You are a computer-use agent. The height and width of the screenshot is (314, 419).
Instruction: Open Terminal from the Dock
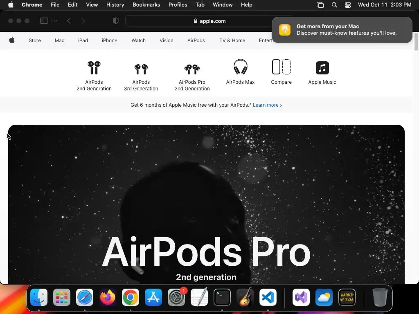pos(222,297)
